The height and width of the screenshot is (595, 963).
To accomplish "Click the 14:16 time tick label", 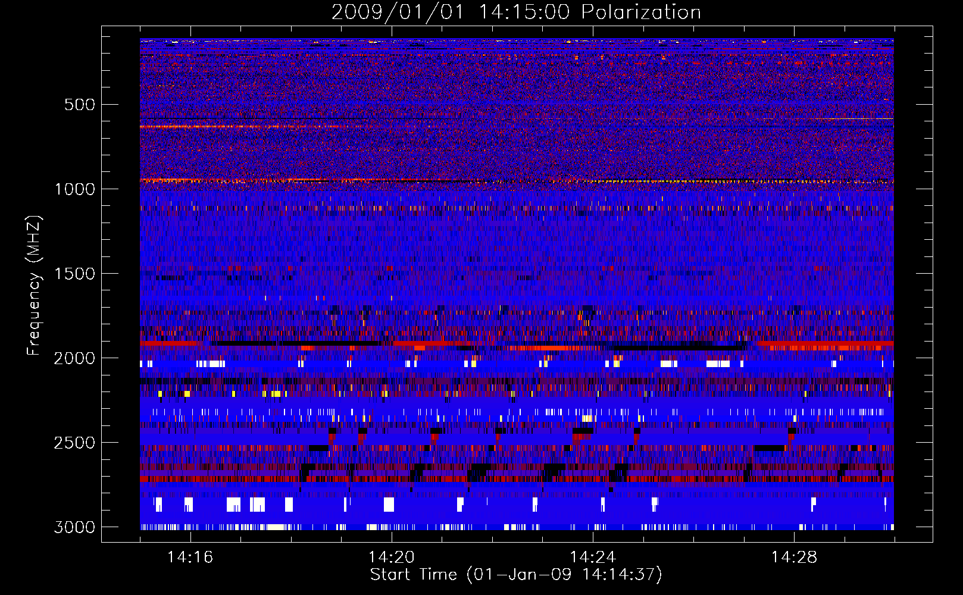I will pos(190,557).
